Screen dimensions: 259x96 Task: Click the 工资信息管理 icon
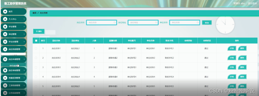click(x=5, y=85)
